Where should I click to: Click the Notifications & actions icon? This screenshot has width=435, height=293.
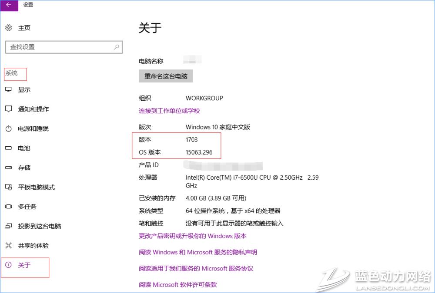pos(8,109)
